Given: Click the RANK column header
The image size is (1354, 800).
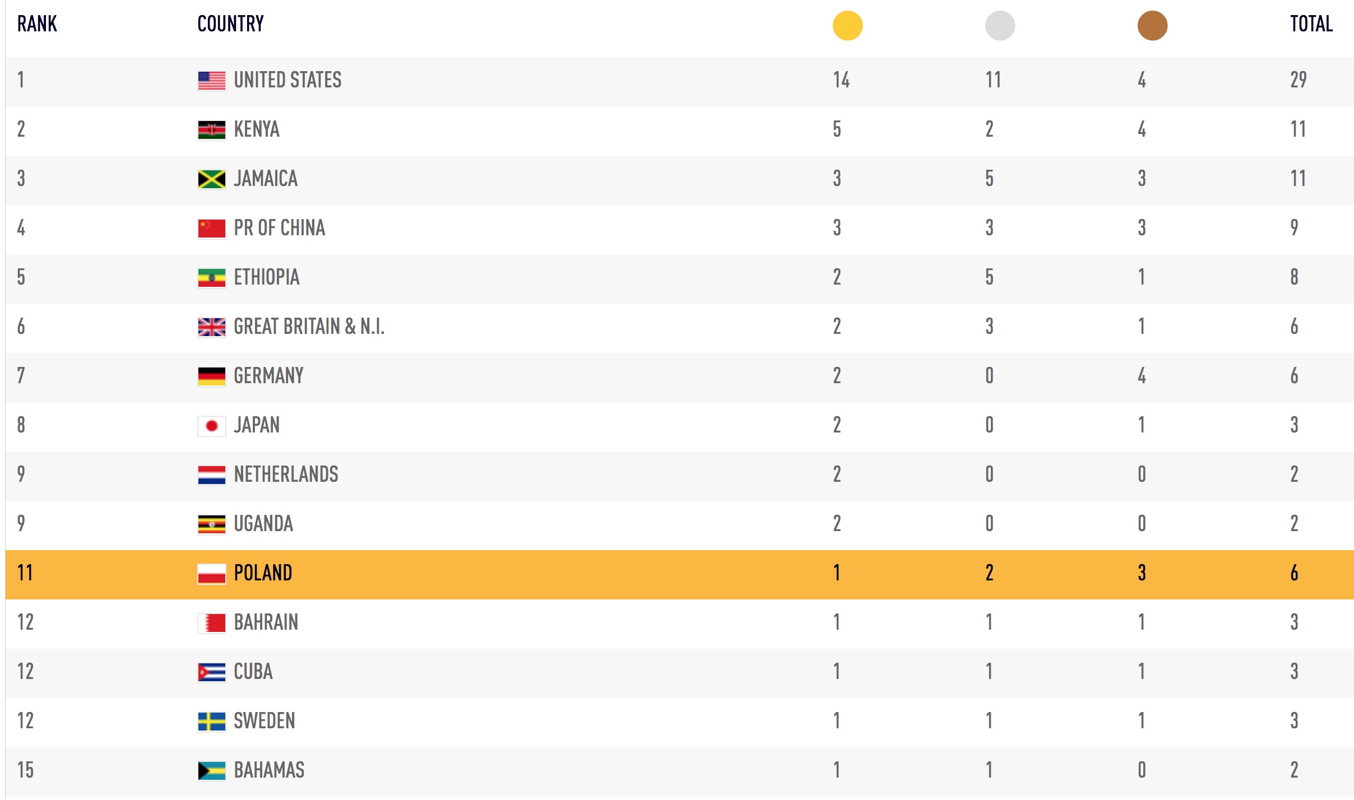Looking at the screenshot, I should click(37, 24).
